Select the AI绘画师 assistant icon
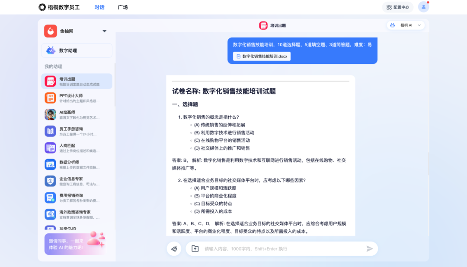This screenshot has height=267, width=467. (x=50, y=114)
